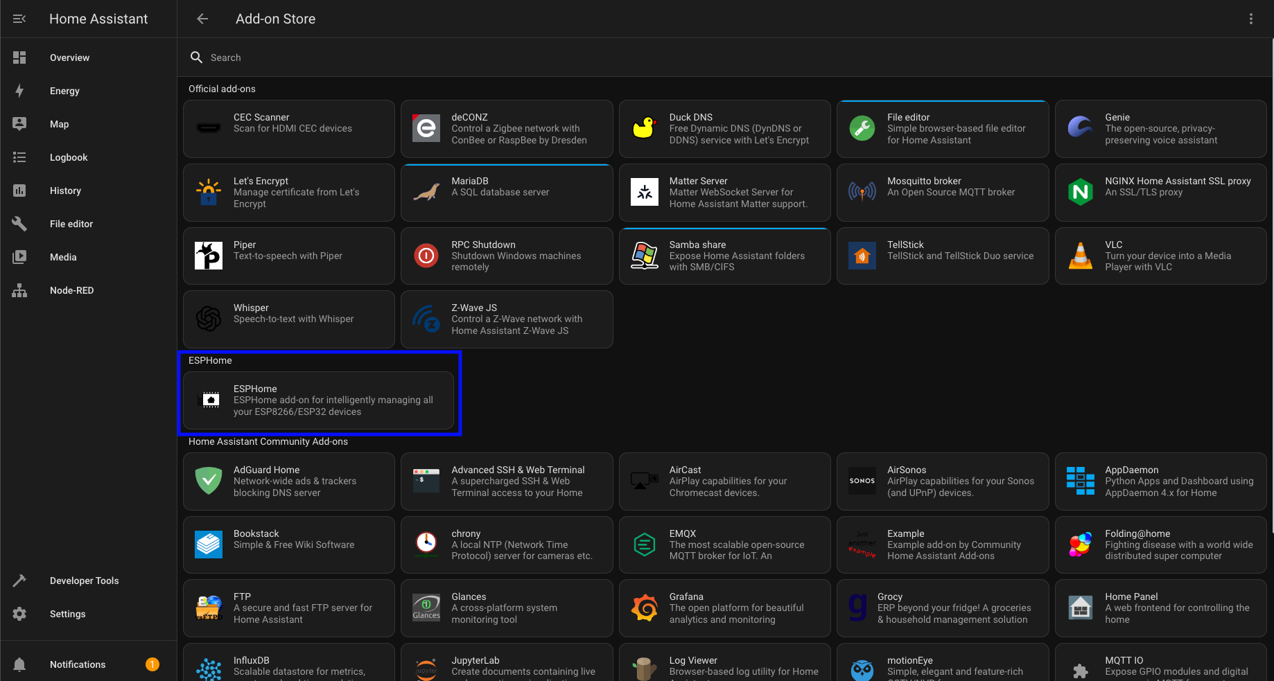1274x681 pixels.
Task: Click the Duck DNS duck icon
Action: coord(644,128)
